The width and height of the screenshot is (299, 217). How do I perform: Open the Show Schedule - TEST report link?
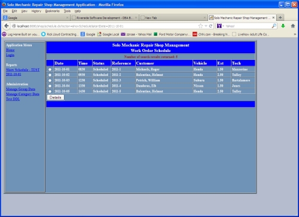(x=23, y=72)
